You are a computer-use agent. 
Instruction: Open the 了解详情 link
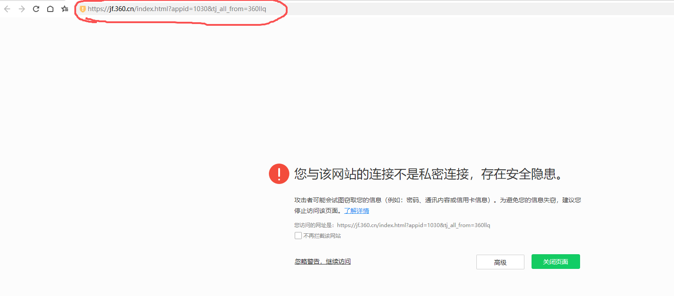point(357,211)
